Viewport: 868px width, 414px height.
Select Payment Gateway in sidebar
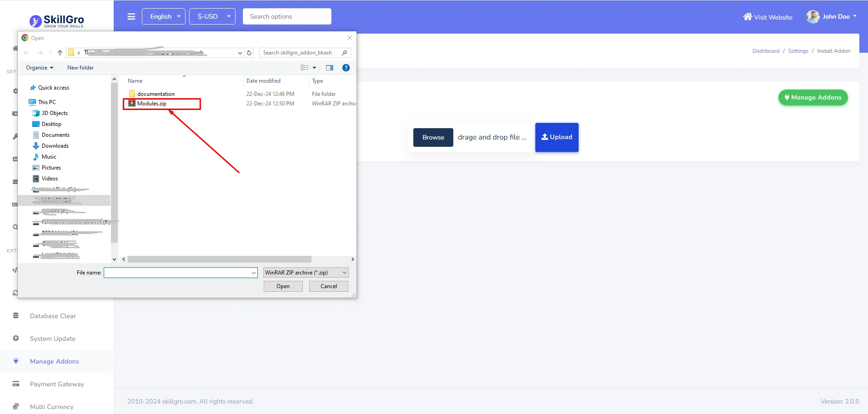click(57, 384)
